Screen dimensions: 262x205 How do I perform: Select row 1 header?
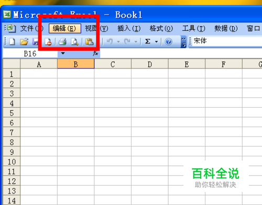click(12, 73)
